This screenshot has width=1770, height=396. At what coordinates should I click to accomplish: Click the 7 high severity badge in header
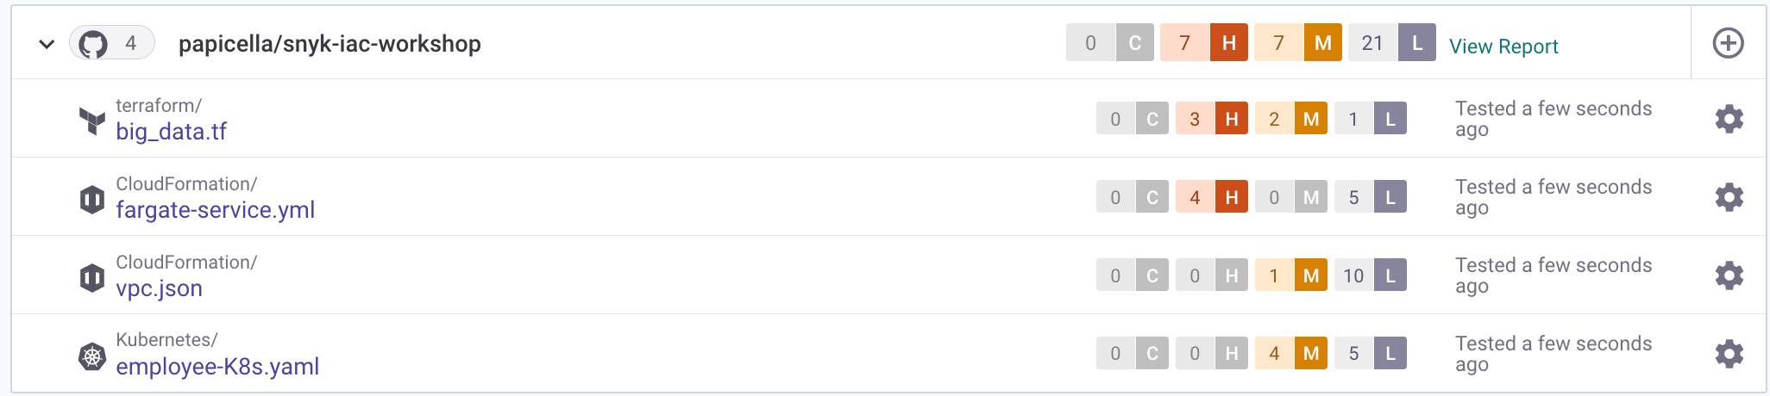1204,43
